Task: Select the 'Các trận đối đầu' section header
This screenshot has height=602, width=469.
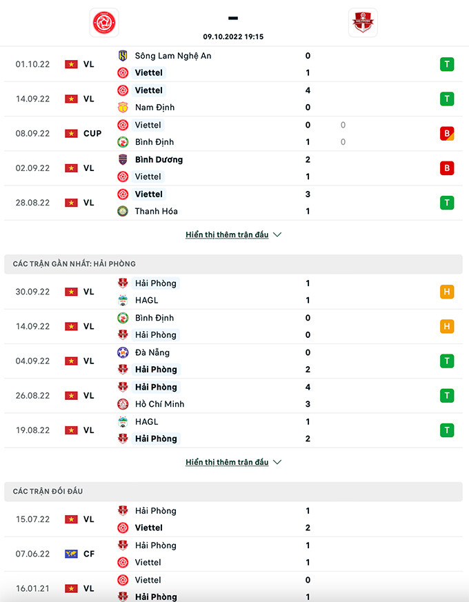Action: pyautogui.click(x=48, y=491)
